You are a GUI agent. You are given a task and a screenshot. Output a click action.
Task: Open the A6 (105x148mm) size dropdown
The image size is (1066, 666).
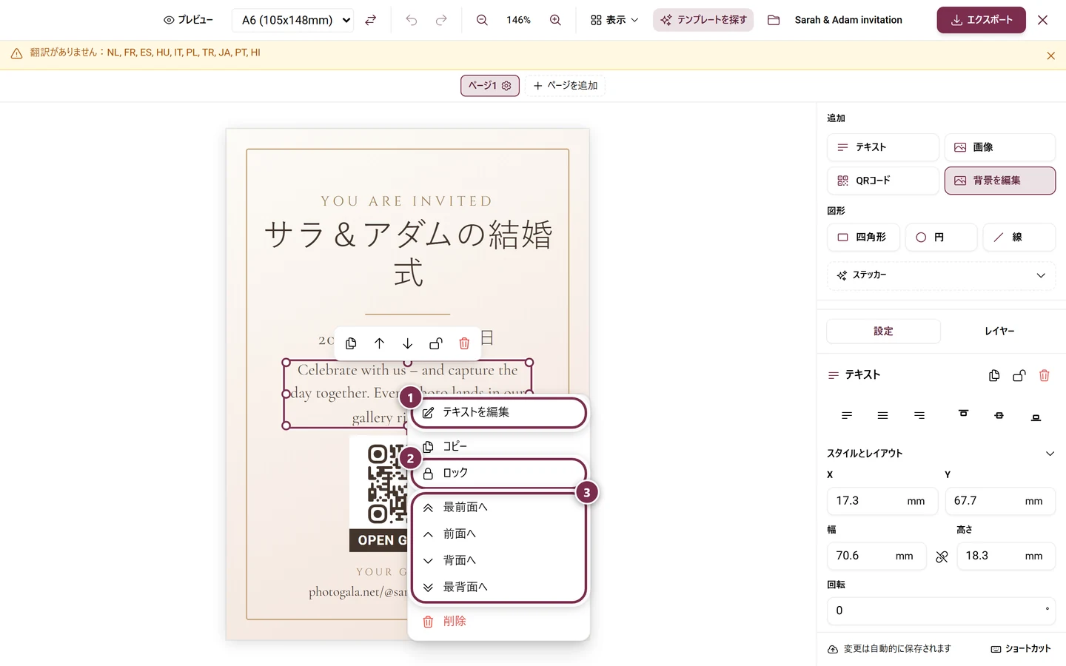click(x=293, y=20)
